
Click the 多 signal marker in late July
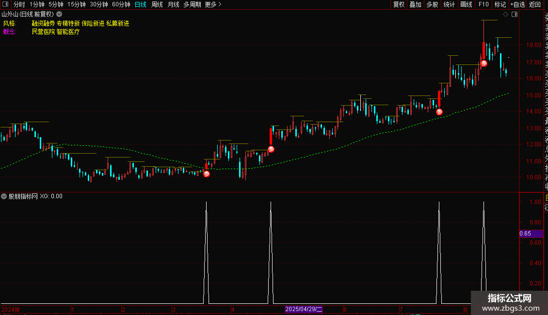click(439, 112)
